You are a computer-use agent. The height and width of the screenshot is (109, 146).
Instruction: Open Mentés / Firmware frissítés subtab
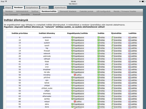coord(125,11)
